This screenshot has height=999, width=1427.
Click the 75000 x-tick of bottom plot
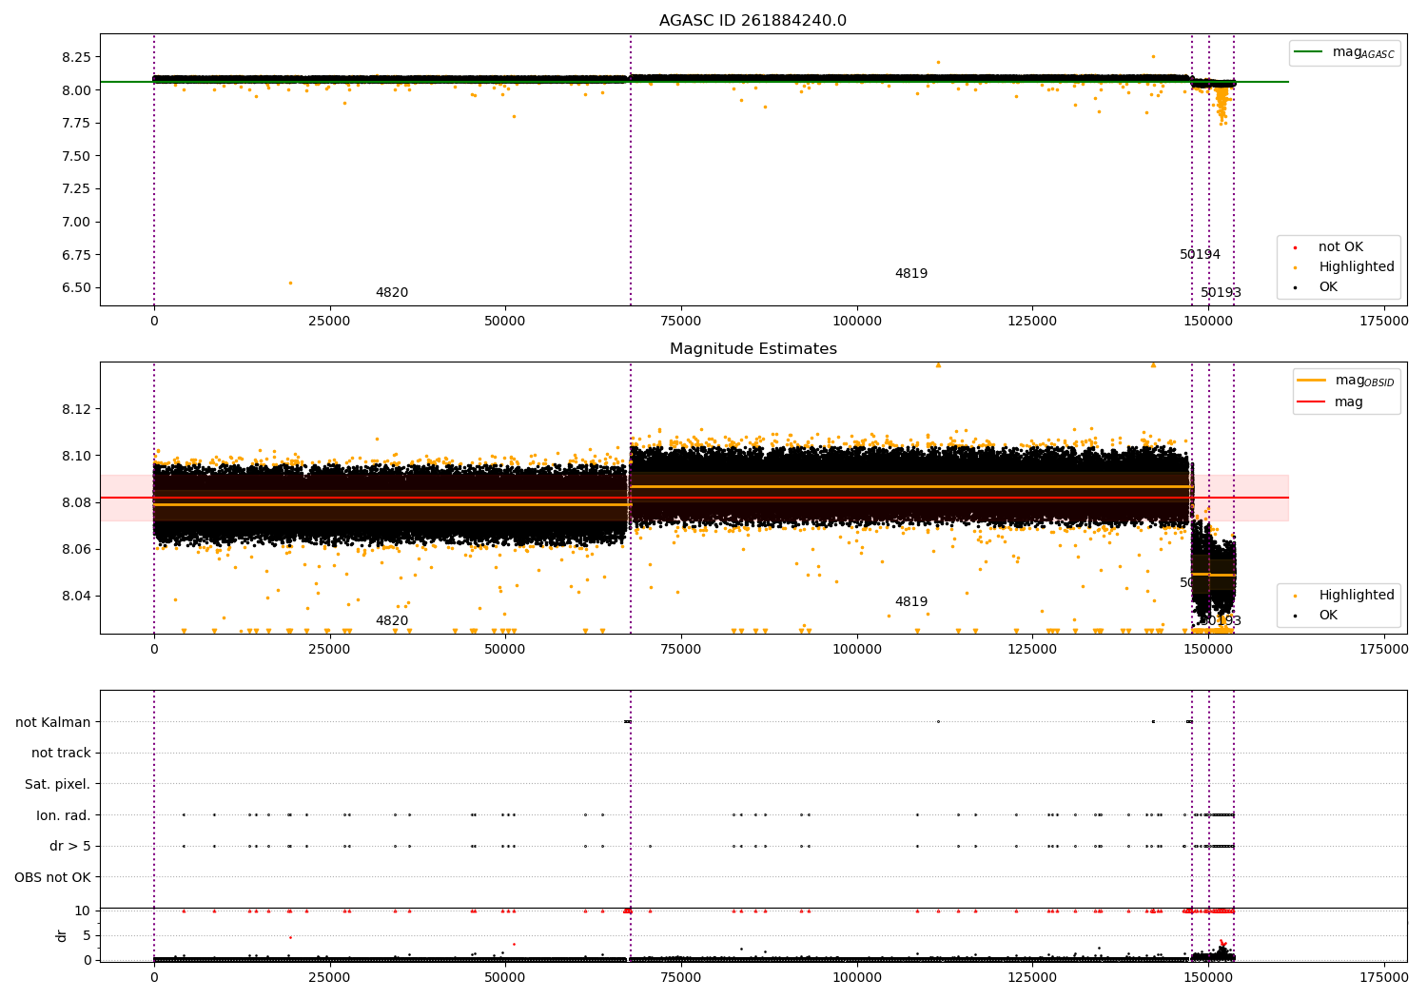coord(681,976)
